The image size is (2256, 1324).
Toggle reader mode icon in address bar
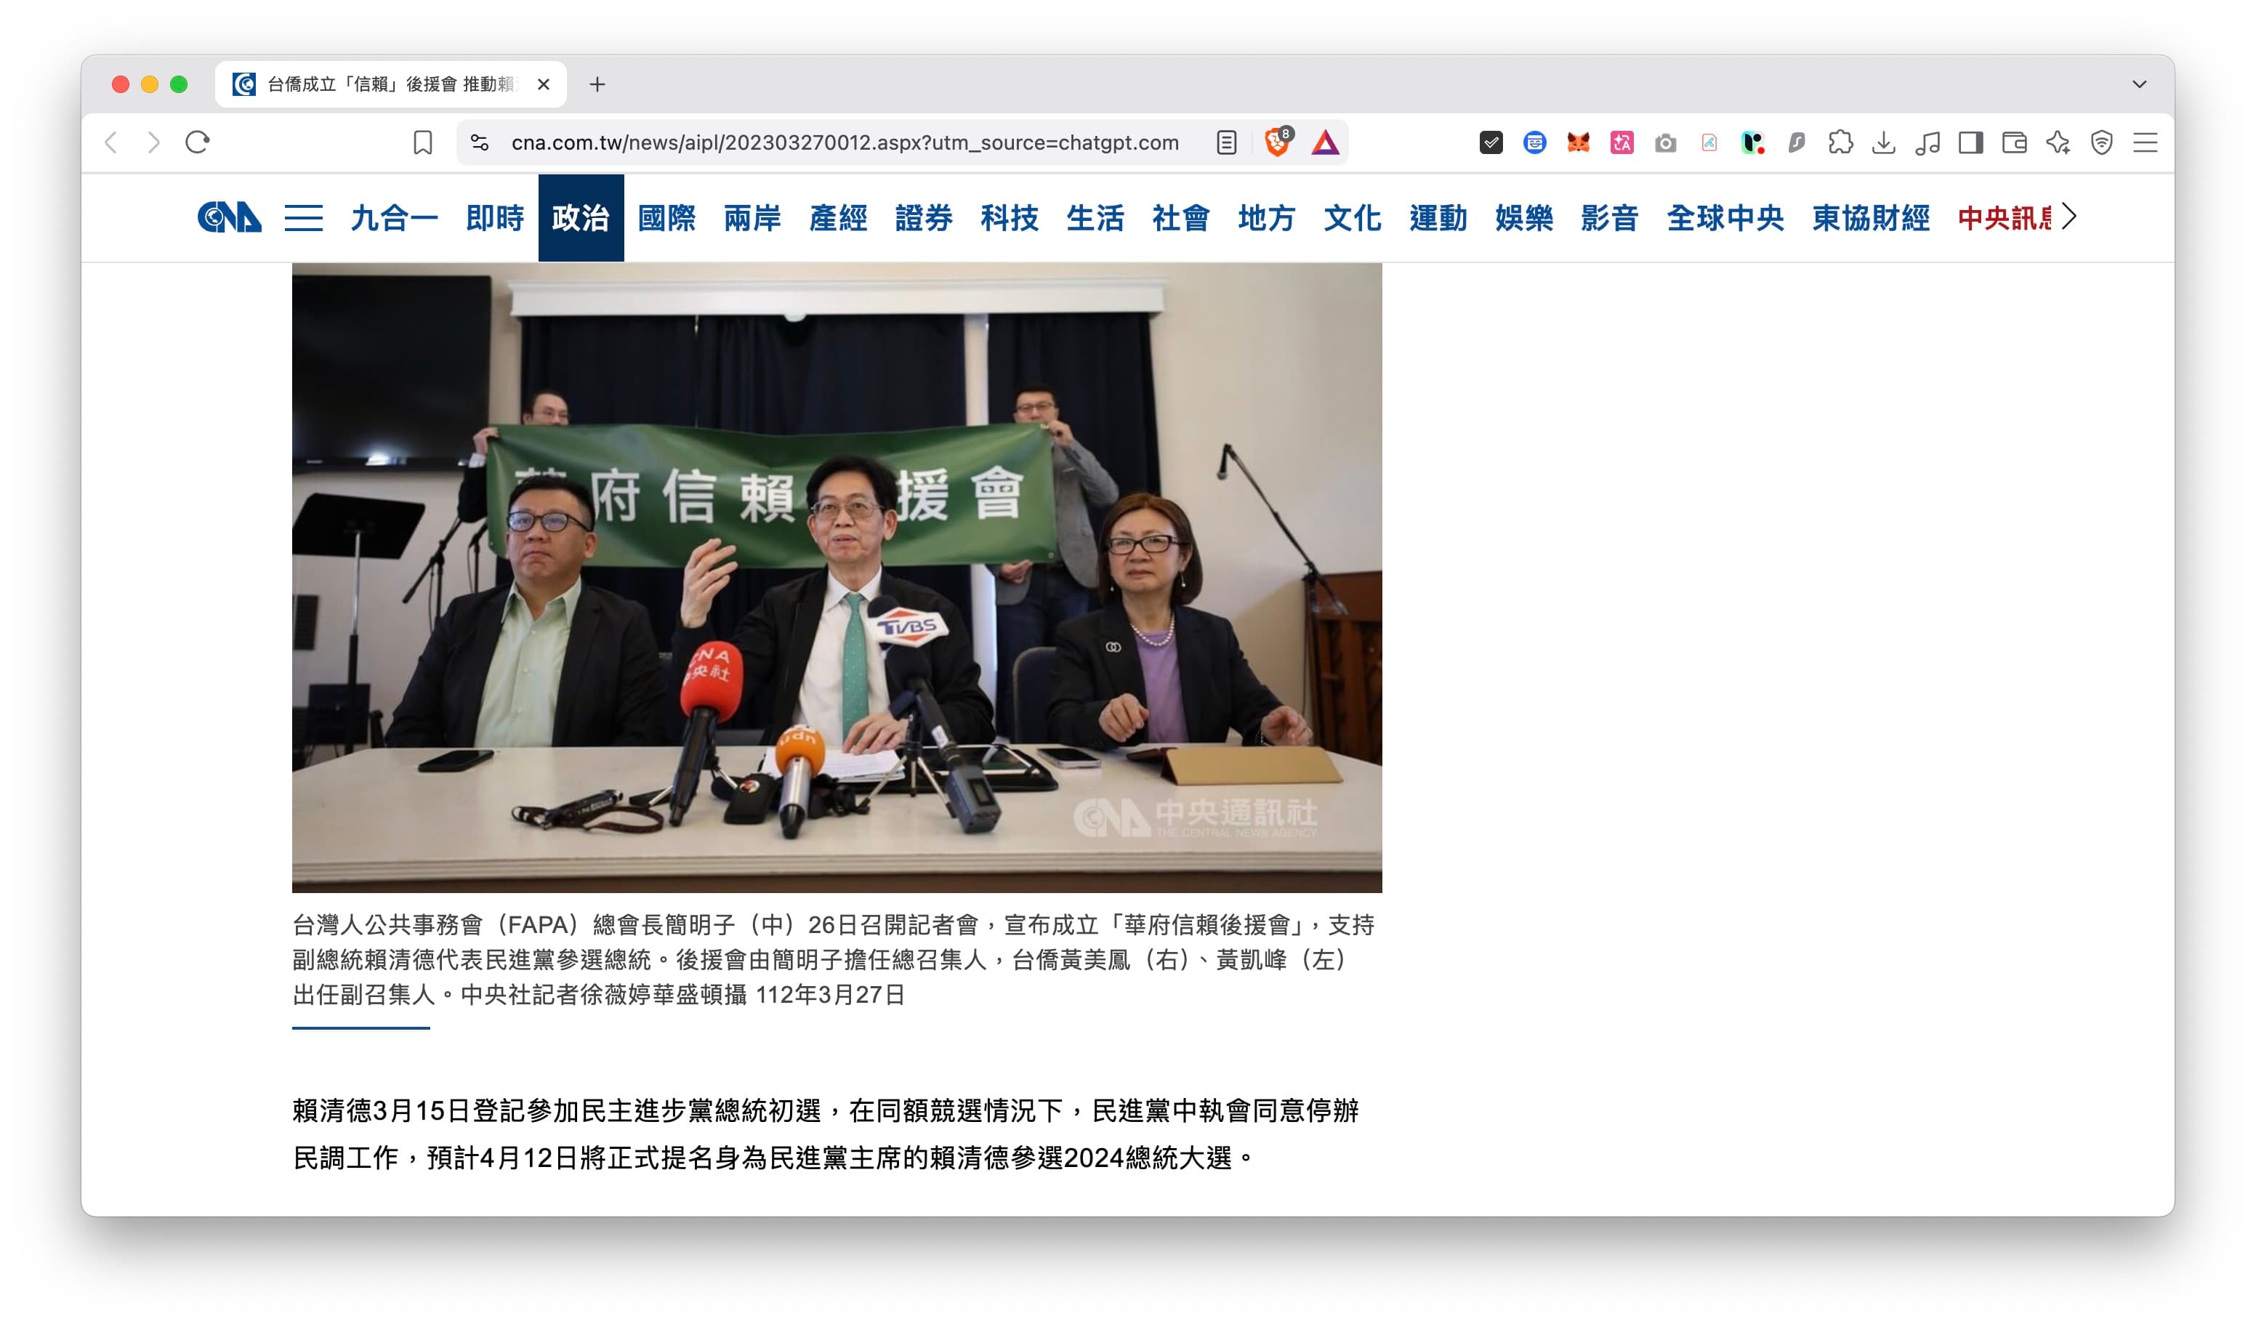tap(1226, 142)
